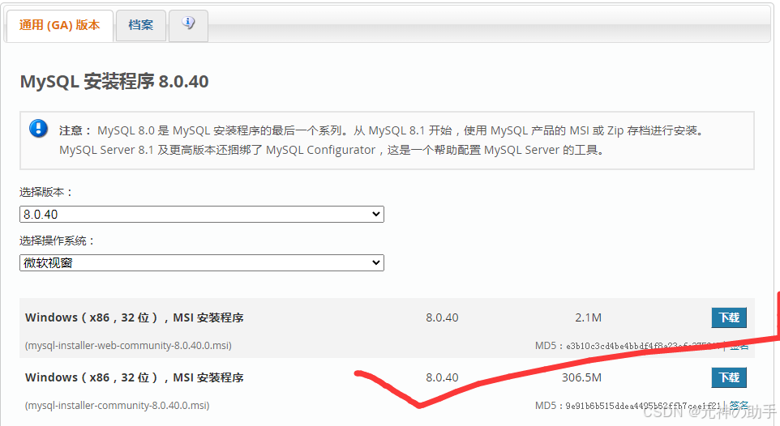
Task: Open the 选择版本 dropdown showing 8.0.40
Action: tap(201, 215)
